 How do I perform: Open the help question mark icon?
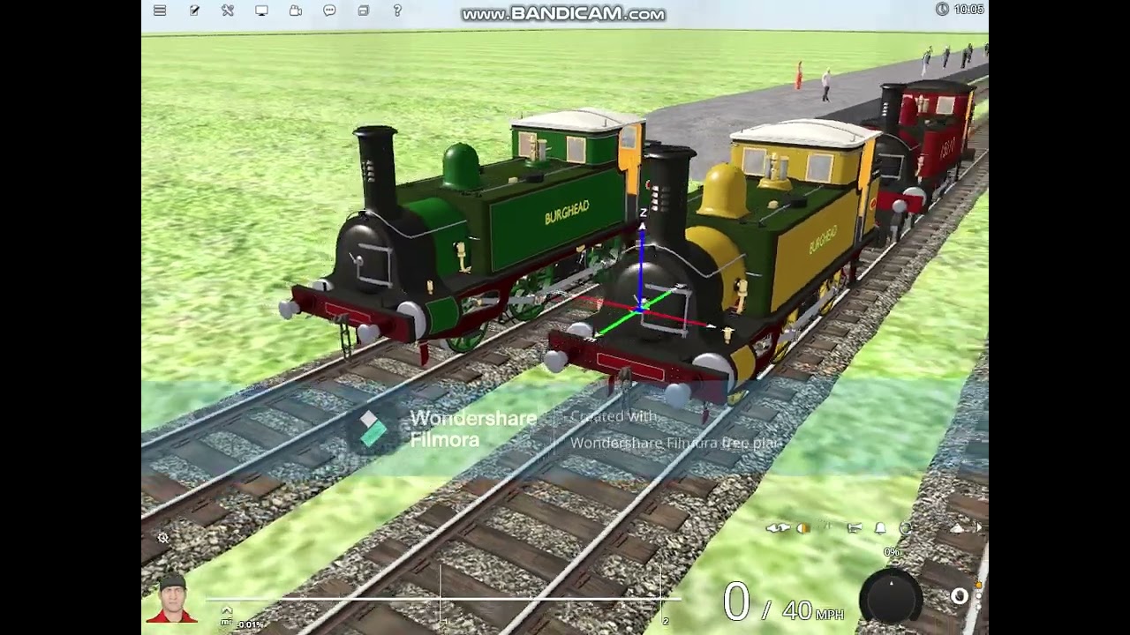397,11
